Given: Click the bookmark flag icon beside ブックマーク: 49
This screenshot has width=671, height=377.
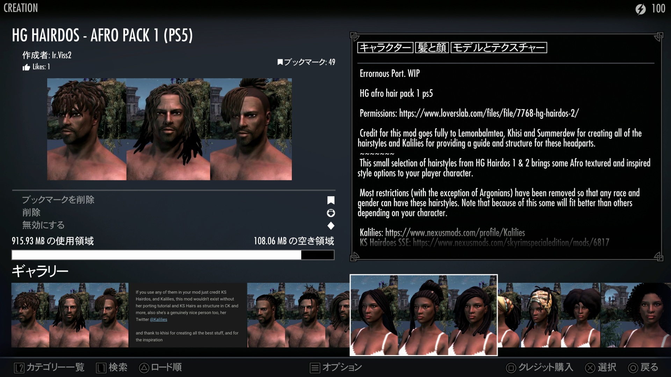Looking at the screenshot, I should pyautogui.click(x=280, y=62).
